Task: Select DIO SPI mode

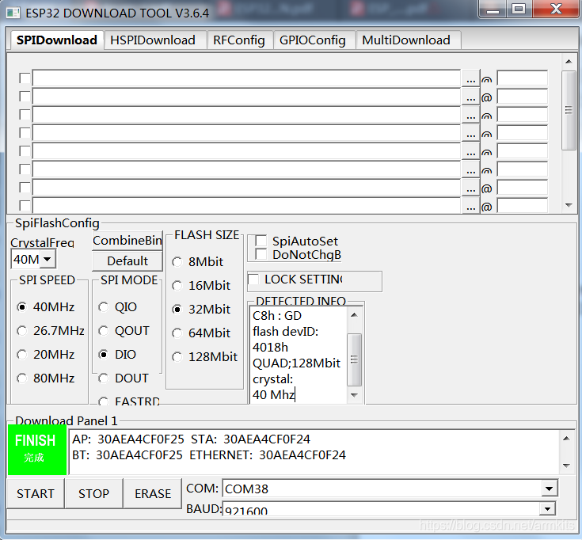Action: click(103, 355)
